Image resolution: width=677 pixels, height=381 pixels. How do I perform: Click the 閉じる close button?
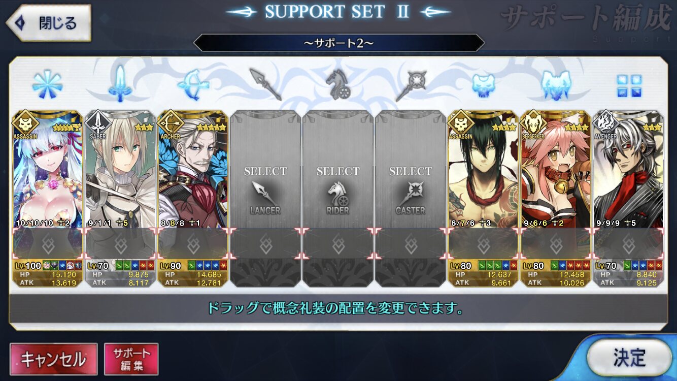tap(48, 23)
